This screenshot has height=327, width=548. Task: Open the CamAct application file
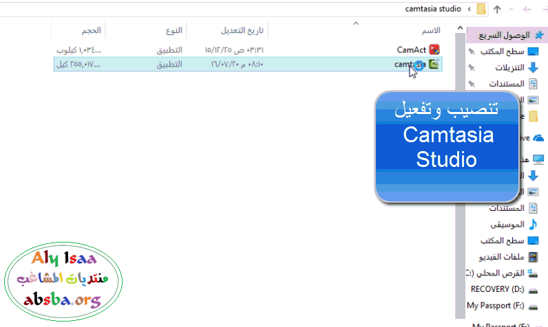coord(412,49)
